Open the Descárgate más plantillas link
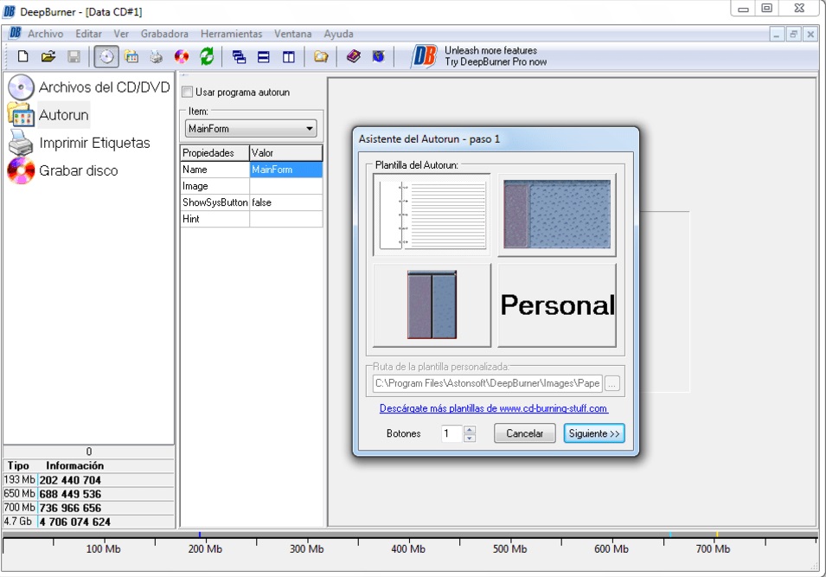The height and width of the screenshot is (577, 826). 494,408
